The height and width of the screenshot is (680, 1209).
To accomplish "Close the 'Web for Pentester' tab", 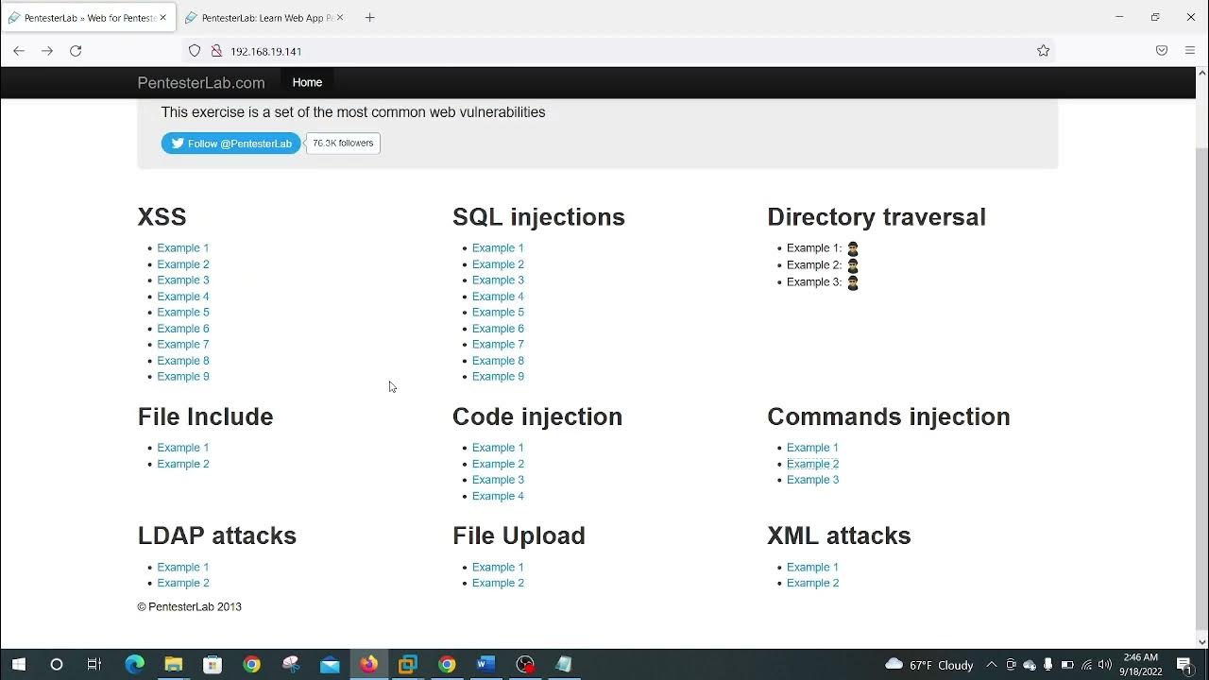I will pyautogui.click(x=163, y=17).
